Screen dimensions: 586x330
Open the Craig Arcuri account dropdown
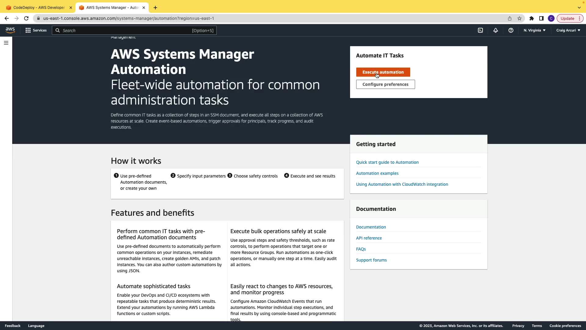click(568, 30)
